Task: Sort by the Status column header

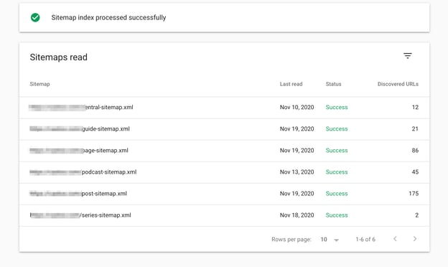Action: coord(333,84)
